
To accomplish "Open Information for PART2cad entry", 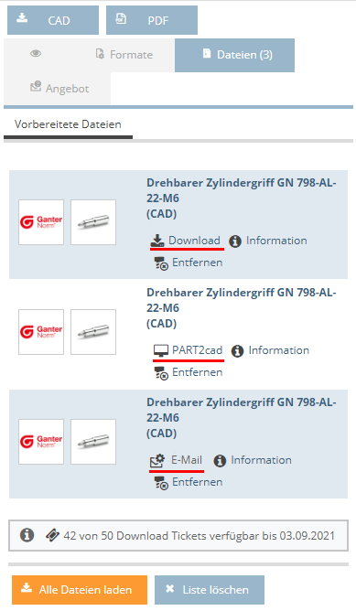I will [270, 350].
